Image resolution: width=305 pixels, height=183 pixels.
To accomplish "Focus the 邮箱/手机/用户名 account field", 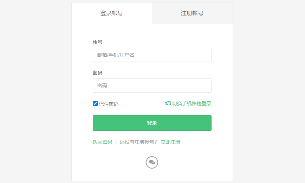I will pos(152,55).
